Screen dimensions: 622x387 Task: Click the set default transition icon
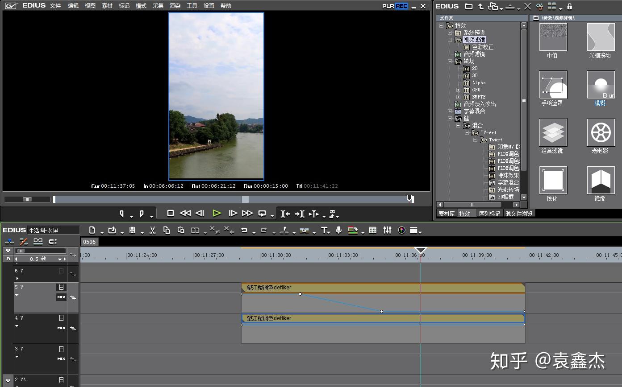pyautogui.click(x=304, y=230)
